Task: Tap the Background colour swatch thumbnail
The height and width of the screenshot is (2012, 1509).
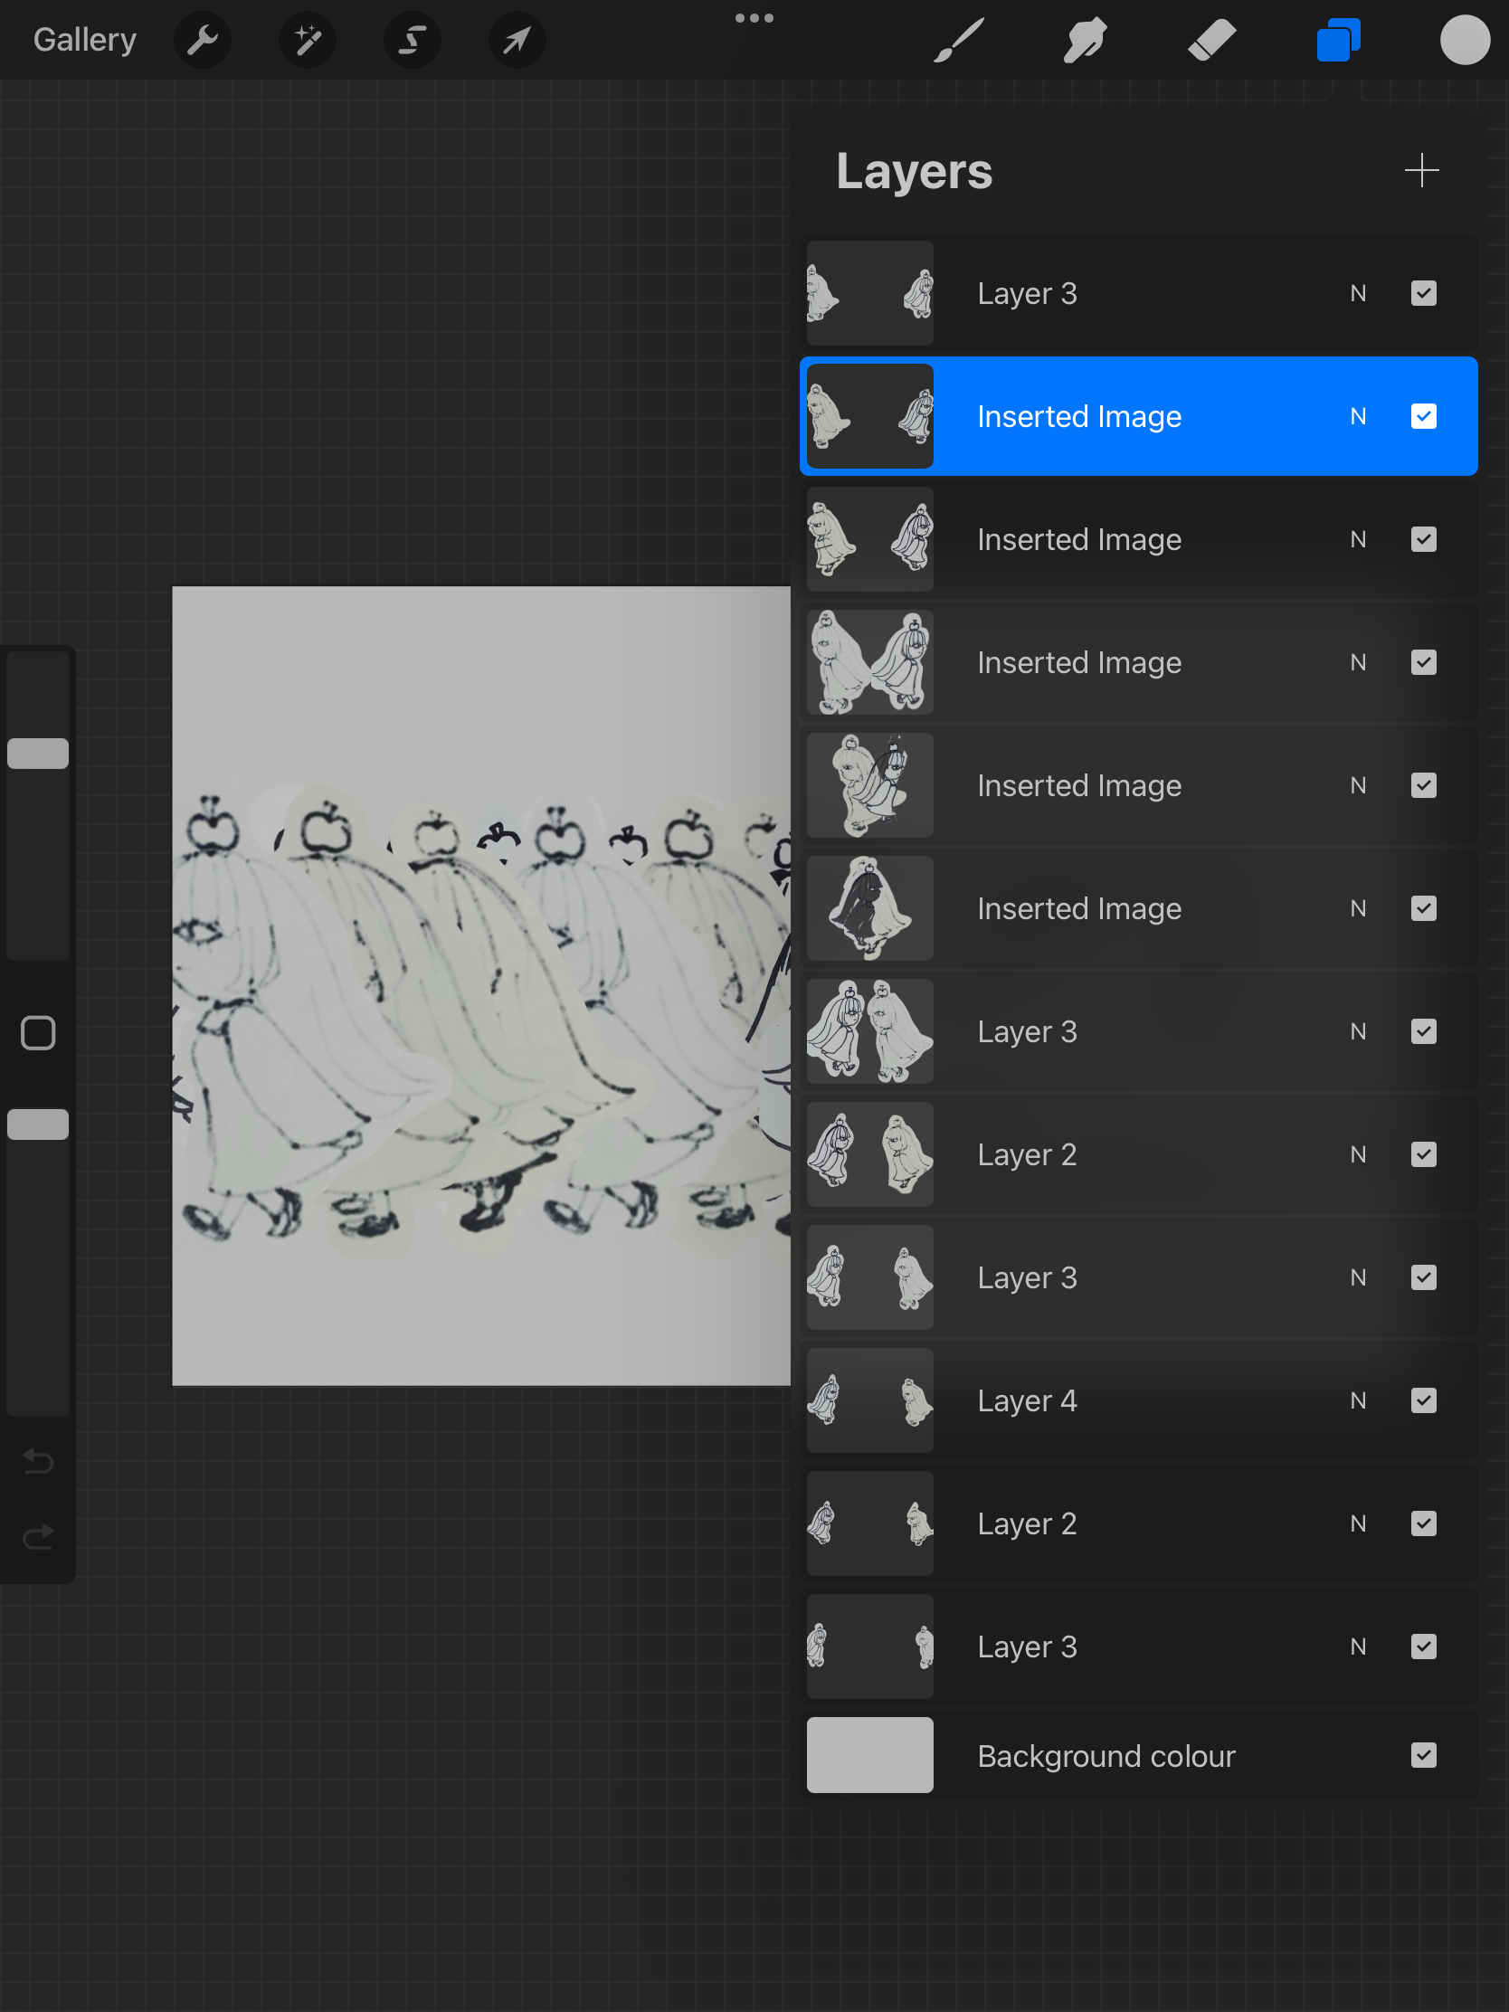Action: (x=869, y=1755)
